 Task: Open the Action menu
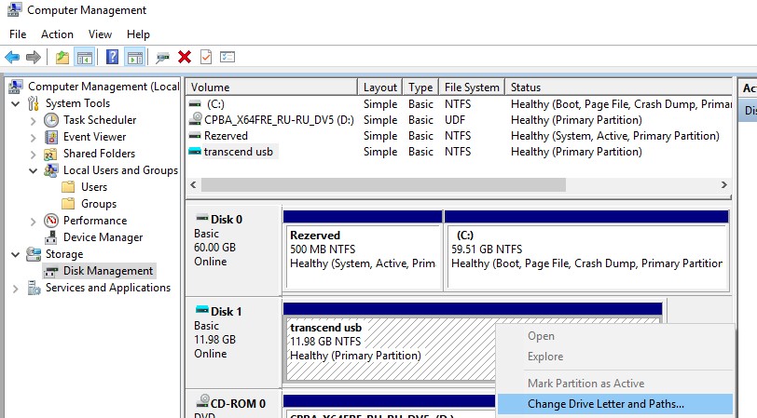pyautogui.click(x=57, y=34)
